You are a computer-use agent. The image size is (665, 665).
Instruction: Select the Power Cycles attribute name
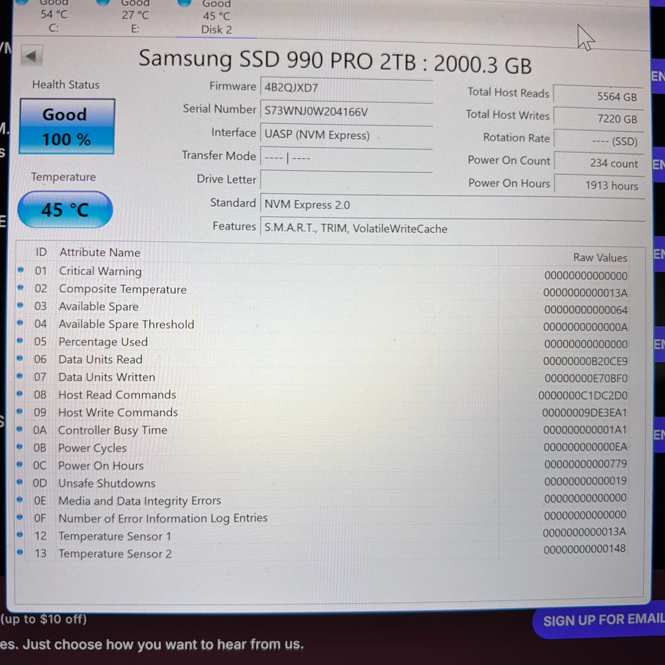click(92, 448)
